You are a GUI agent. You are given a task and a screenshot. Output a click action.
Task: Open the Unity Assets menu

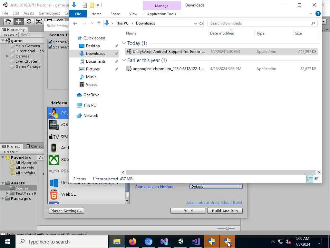pyautogui.click(x=29, y=13)
